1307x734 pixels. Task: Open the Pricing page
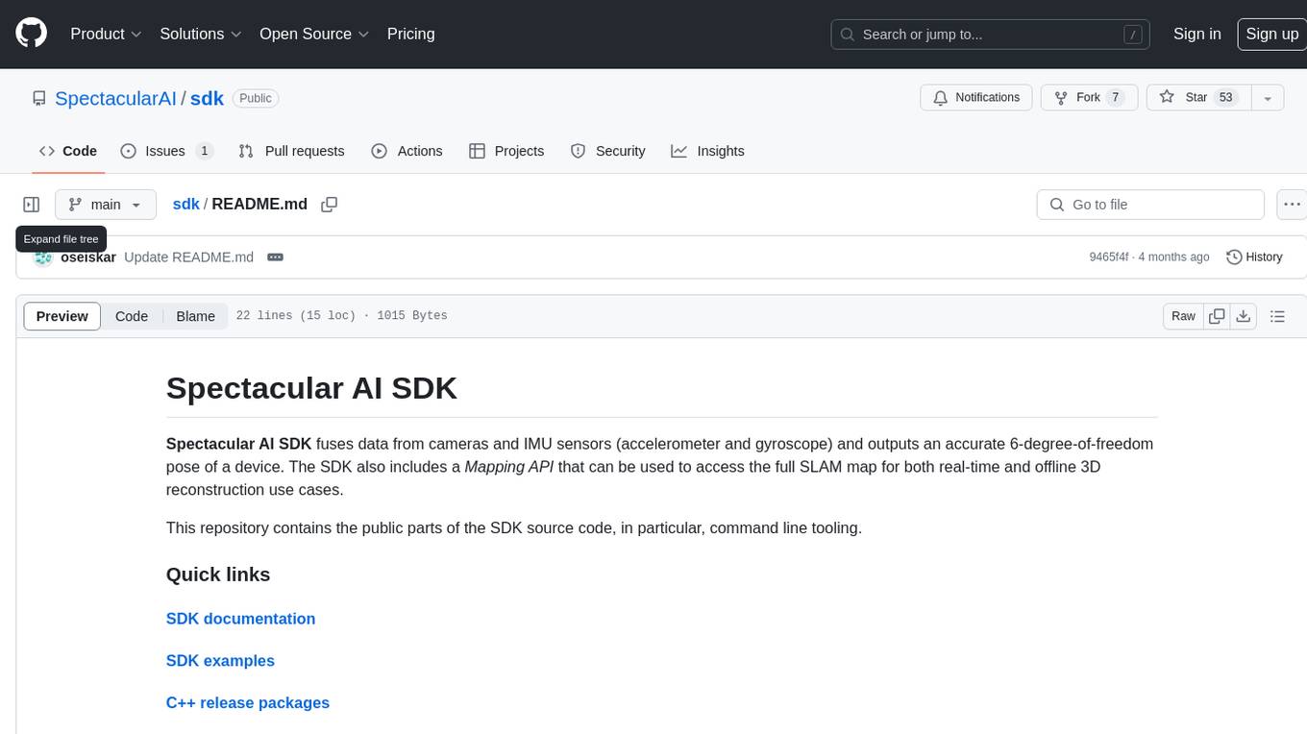tap(410, 34)
